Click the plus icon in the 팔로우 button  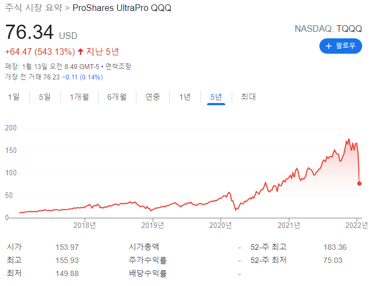(x=329, y=46)
